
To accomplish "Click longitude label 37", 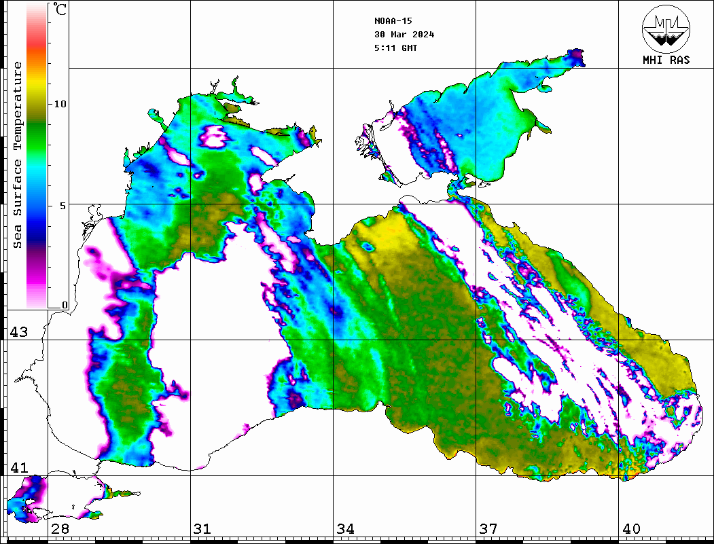I will tap(488, 529).
